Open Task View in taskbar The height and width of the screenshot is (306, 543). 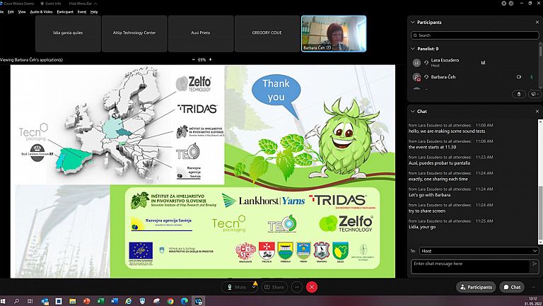pos(30,301)
